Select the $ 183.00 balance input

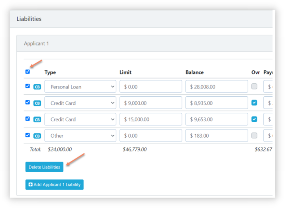pos(217,136)
